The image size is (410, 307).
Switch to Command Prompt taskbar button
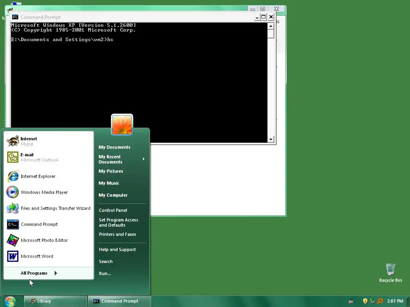pyautogui.click(x=119, y=301)
